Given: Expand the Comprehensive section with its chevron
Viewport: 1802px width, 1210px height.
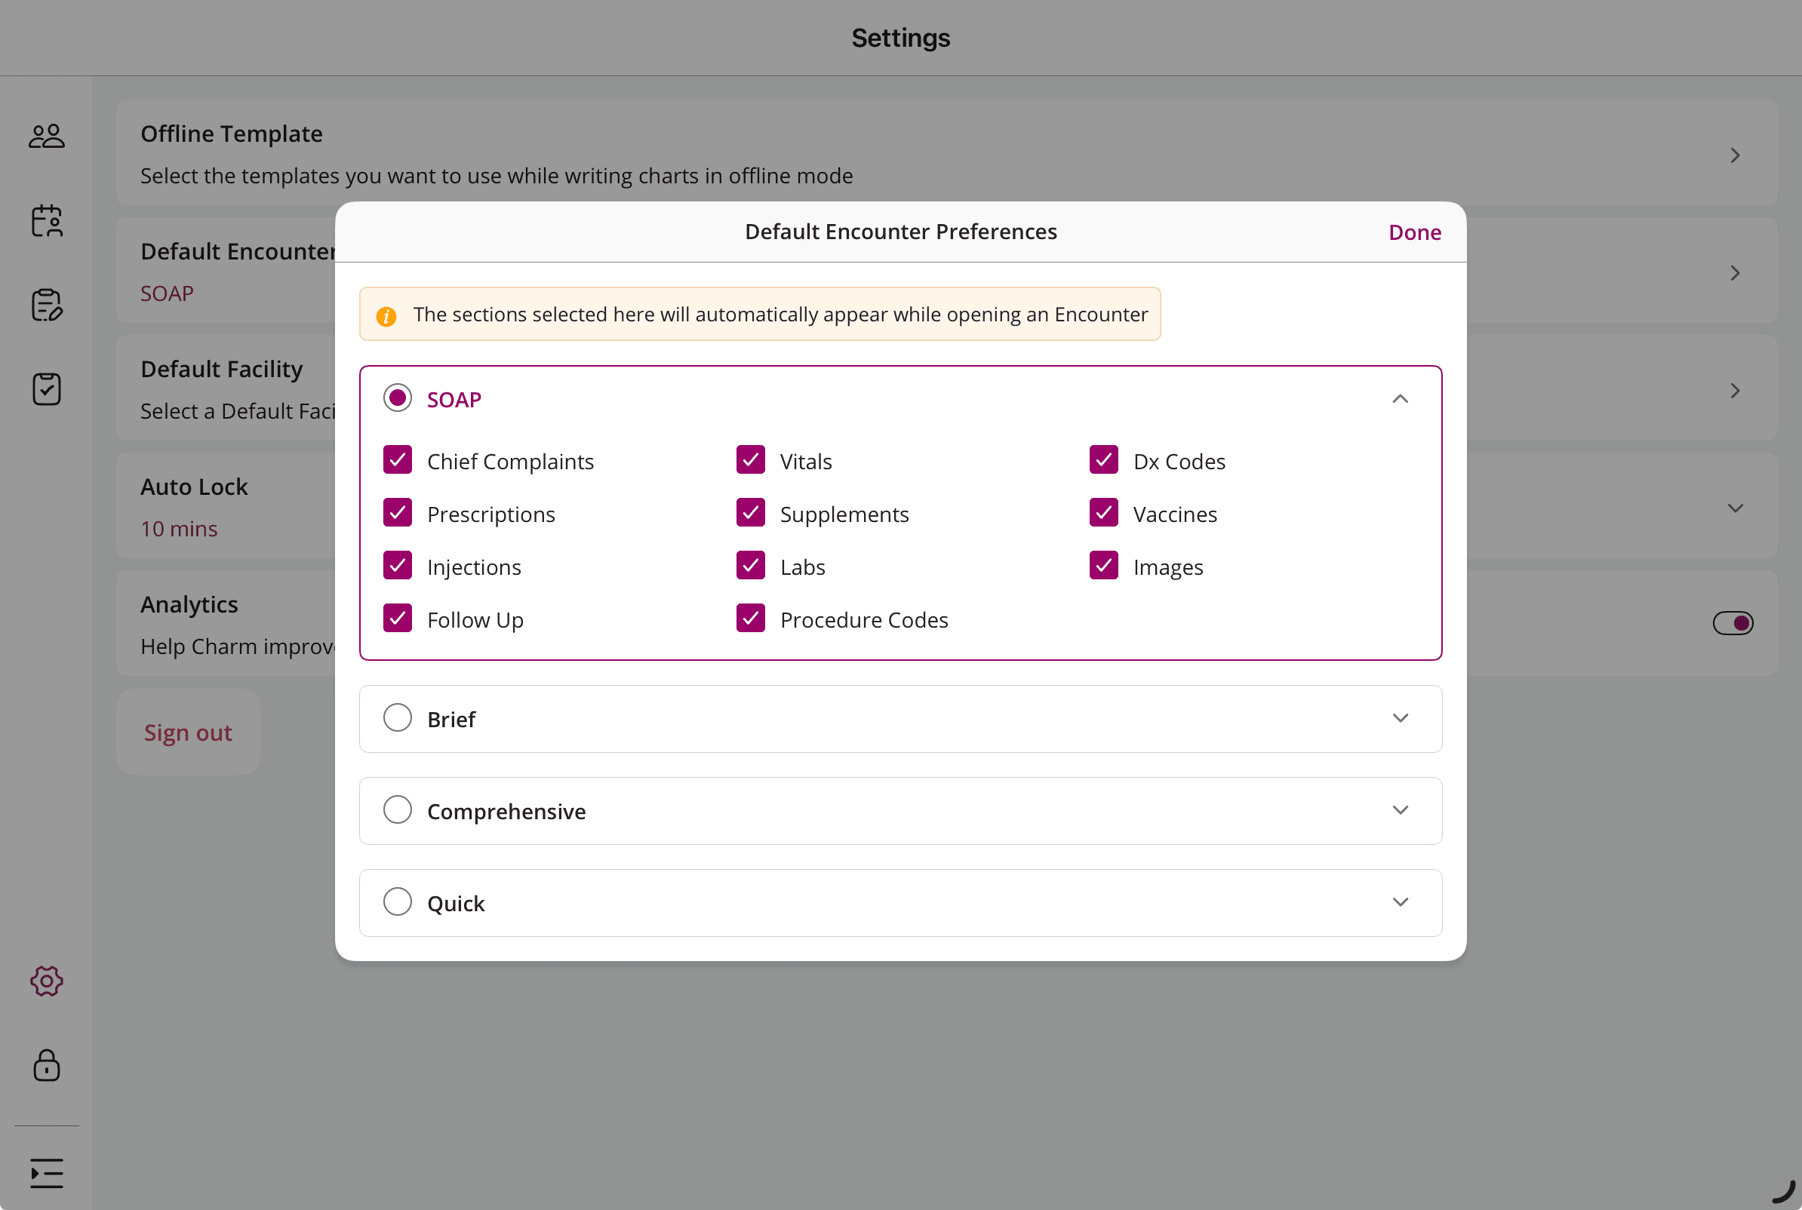Looking at the screenshot, I should click(x=1400, y=810).
